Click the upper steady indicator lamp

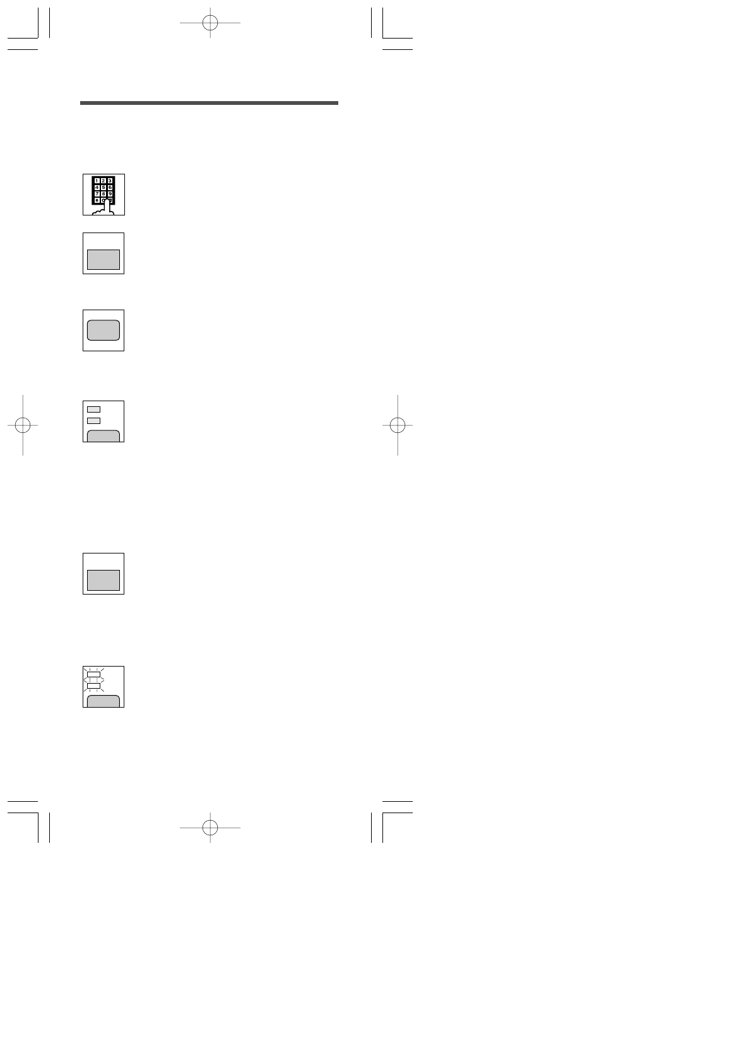tap(93, 409)
